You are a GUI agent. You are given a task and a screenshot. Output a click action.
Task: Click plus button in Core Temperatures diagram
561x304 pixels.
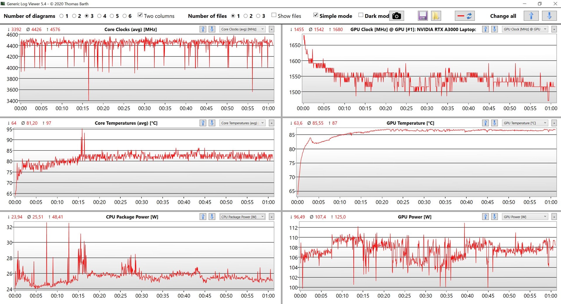pos(271,123)
